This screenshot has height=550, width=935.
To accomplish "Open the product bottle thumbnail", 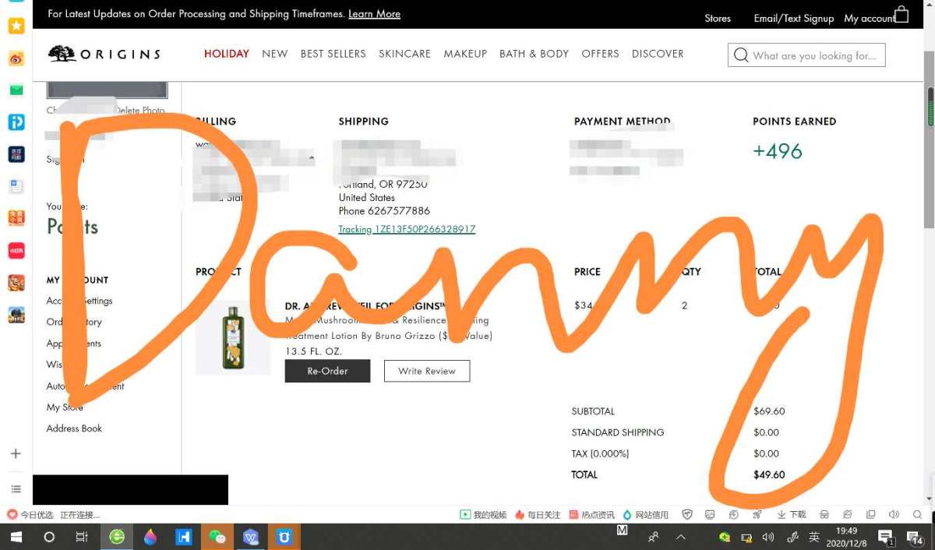I will tap(233, 338).
